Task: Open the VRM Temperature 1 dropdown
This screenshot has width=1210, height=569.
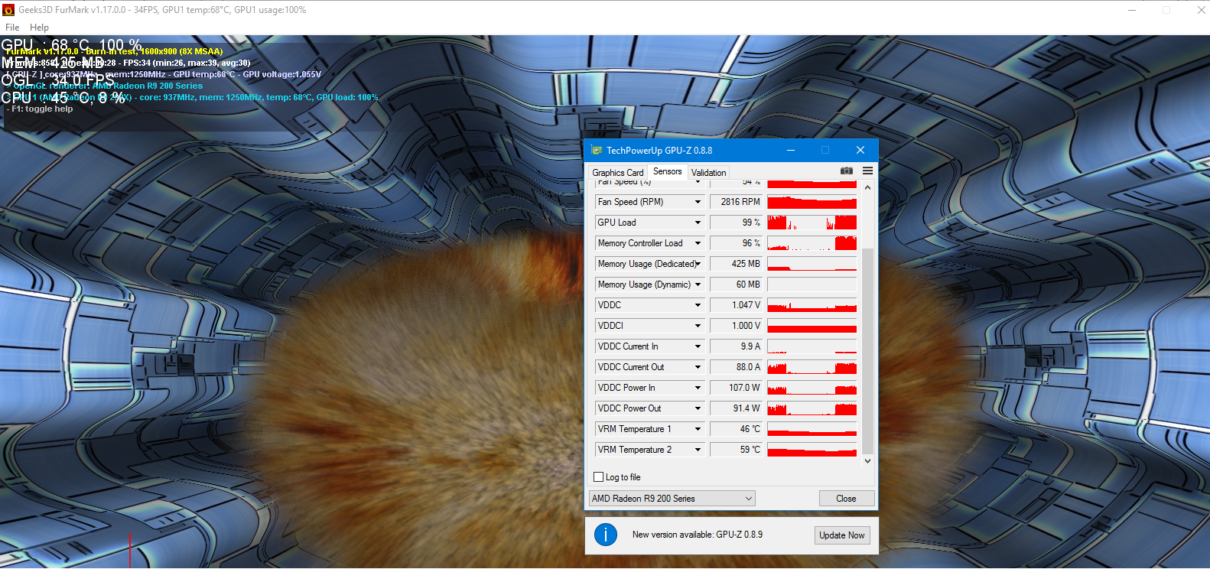Action: (x=698, y=429)
